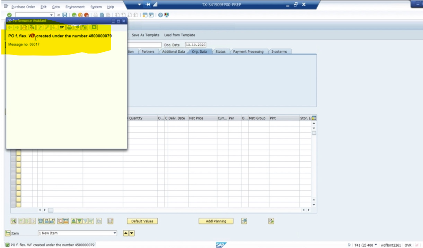Click the Addl Planning button
423x248 pixels.
tap(216, 221)
